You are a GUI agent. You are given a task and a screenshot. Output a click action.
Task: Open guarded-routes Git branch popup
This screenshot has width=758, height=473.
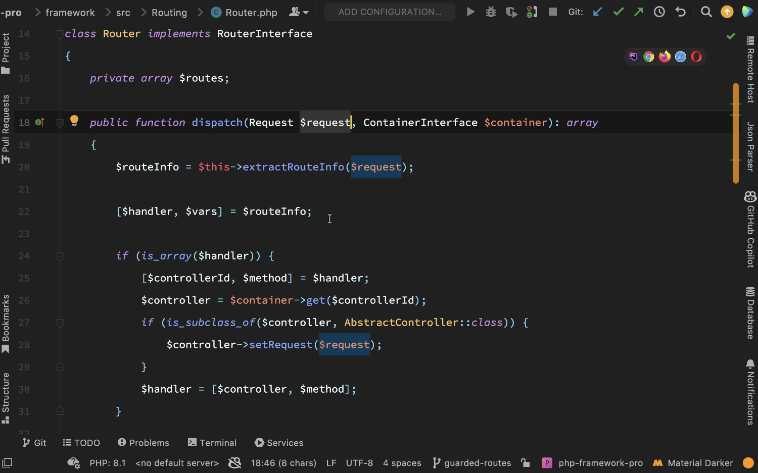(x=472, y=463)
